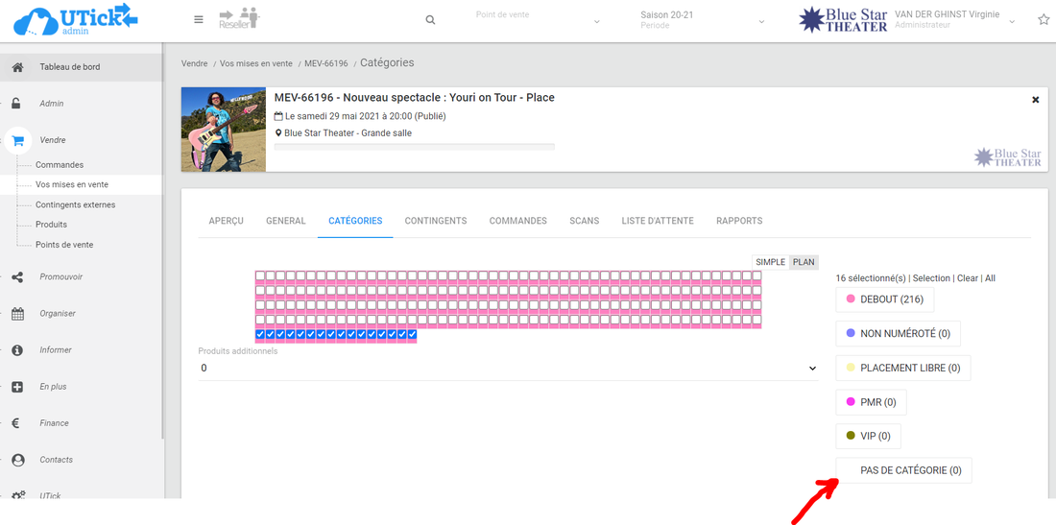Open Tableau de bord home icon
This screenshot has height=525, width=1056.
(x=17, y=67)
